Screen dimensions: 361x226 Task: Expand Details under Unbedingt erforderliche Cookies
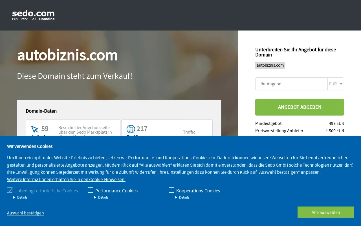[x=20, y=197]
